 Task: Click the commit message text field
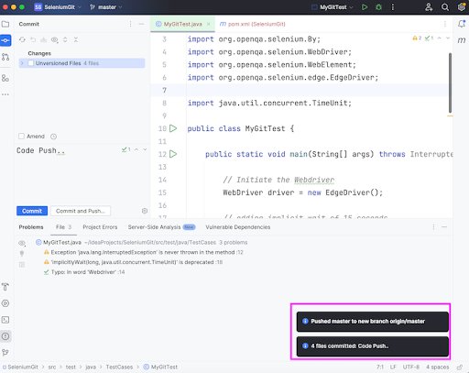pos(82,174)
